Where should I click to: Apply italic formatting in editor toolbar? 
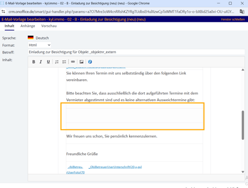click(41, 62)
